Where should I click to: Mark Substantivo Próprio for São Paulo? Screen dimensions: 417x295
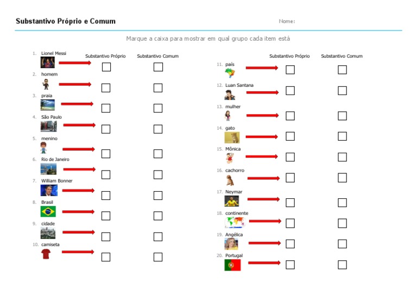pos(106,129)
